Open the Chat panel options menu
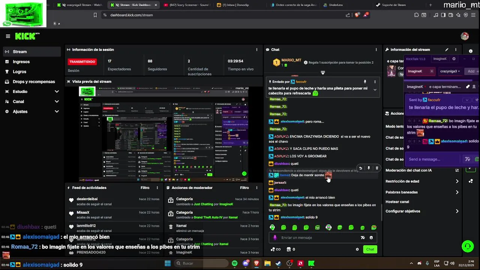The height and width of the screenshot is (270, 480). click(376, 49)
